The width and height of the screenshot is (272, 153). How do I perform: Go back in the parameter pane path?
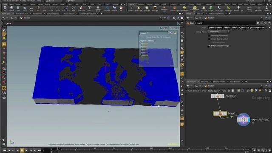tap(188, 18)
